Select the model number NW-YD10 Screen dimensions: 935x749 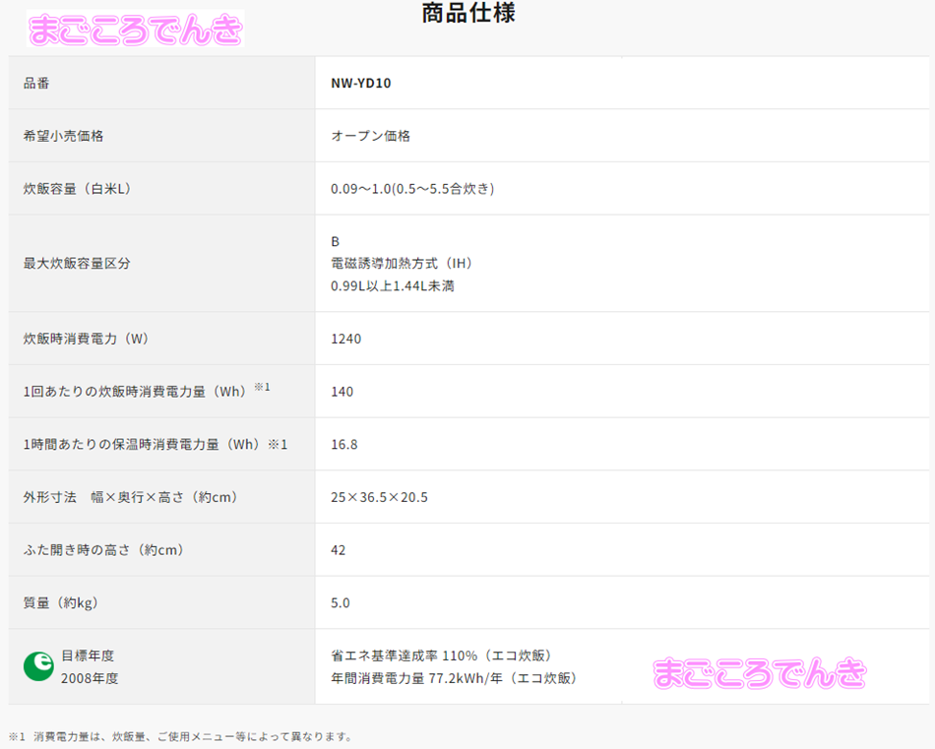click(x=361, y=83)
